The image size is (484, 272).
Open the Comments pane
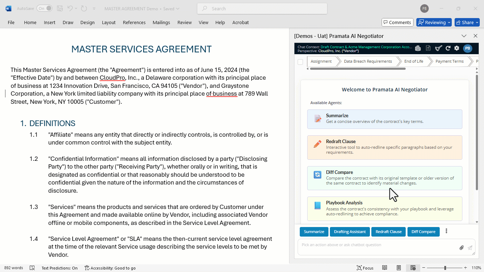pos(398,22)
